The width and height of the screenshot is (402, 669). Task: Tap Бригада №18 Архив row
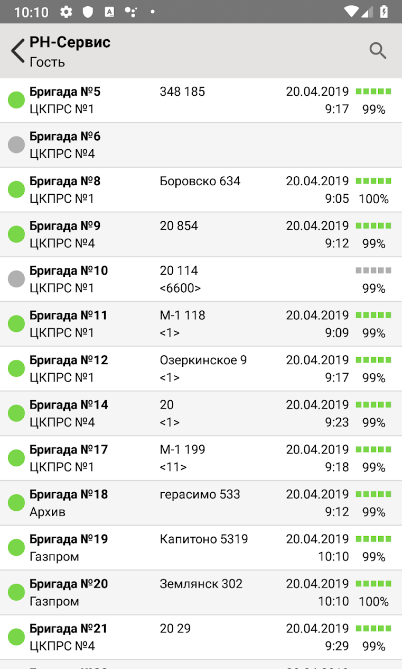click(x=201, y=503)
